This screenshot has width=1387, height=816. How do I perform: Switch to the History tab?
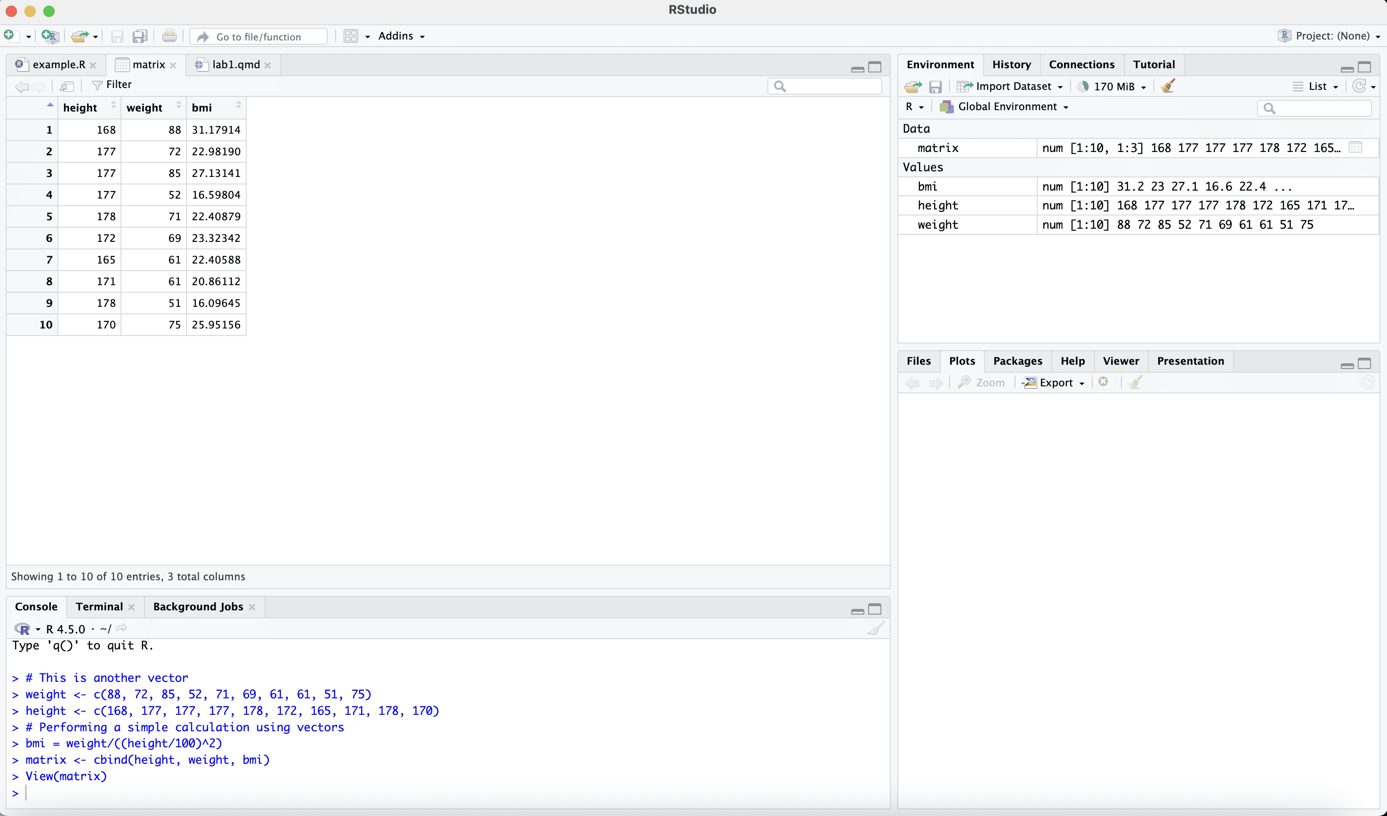[1011, 65]
